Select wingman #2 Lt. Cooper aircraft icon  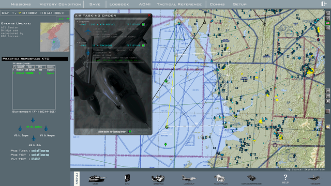20,128
